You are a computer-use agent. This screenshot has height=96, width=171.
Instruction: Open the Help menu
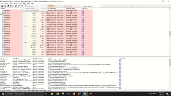[33, 4]
